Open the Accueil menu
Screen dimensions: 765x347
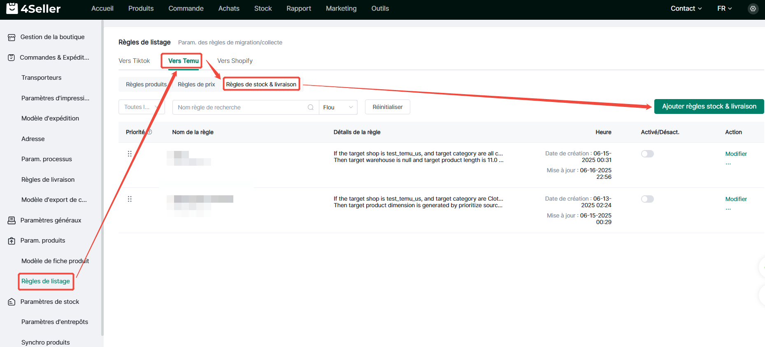click(102, 9)
